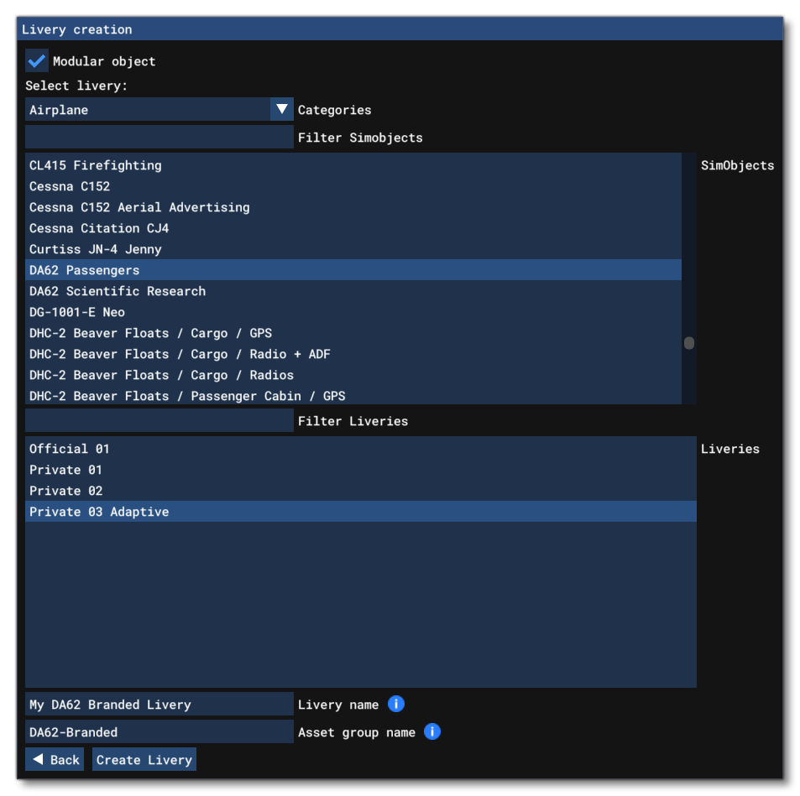800x796 pixels.
Task: Click the Asset group name info icon
Action: [433, 731]
